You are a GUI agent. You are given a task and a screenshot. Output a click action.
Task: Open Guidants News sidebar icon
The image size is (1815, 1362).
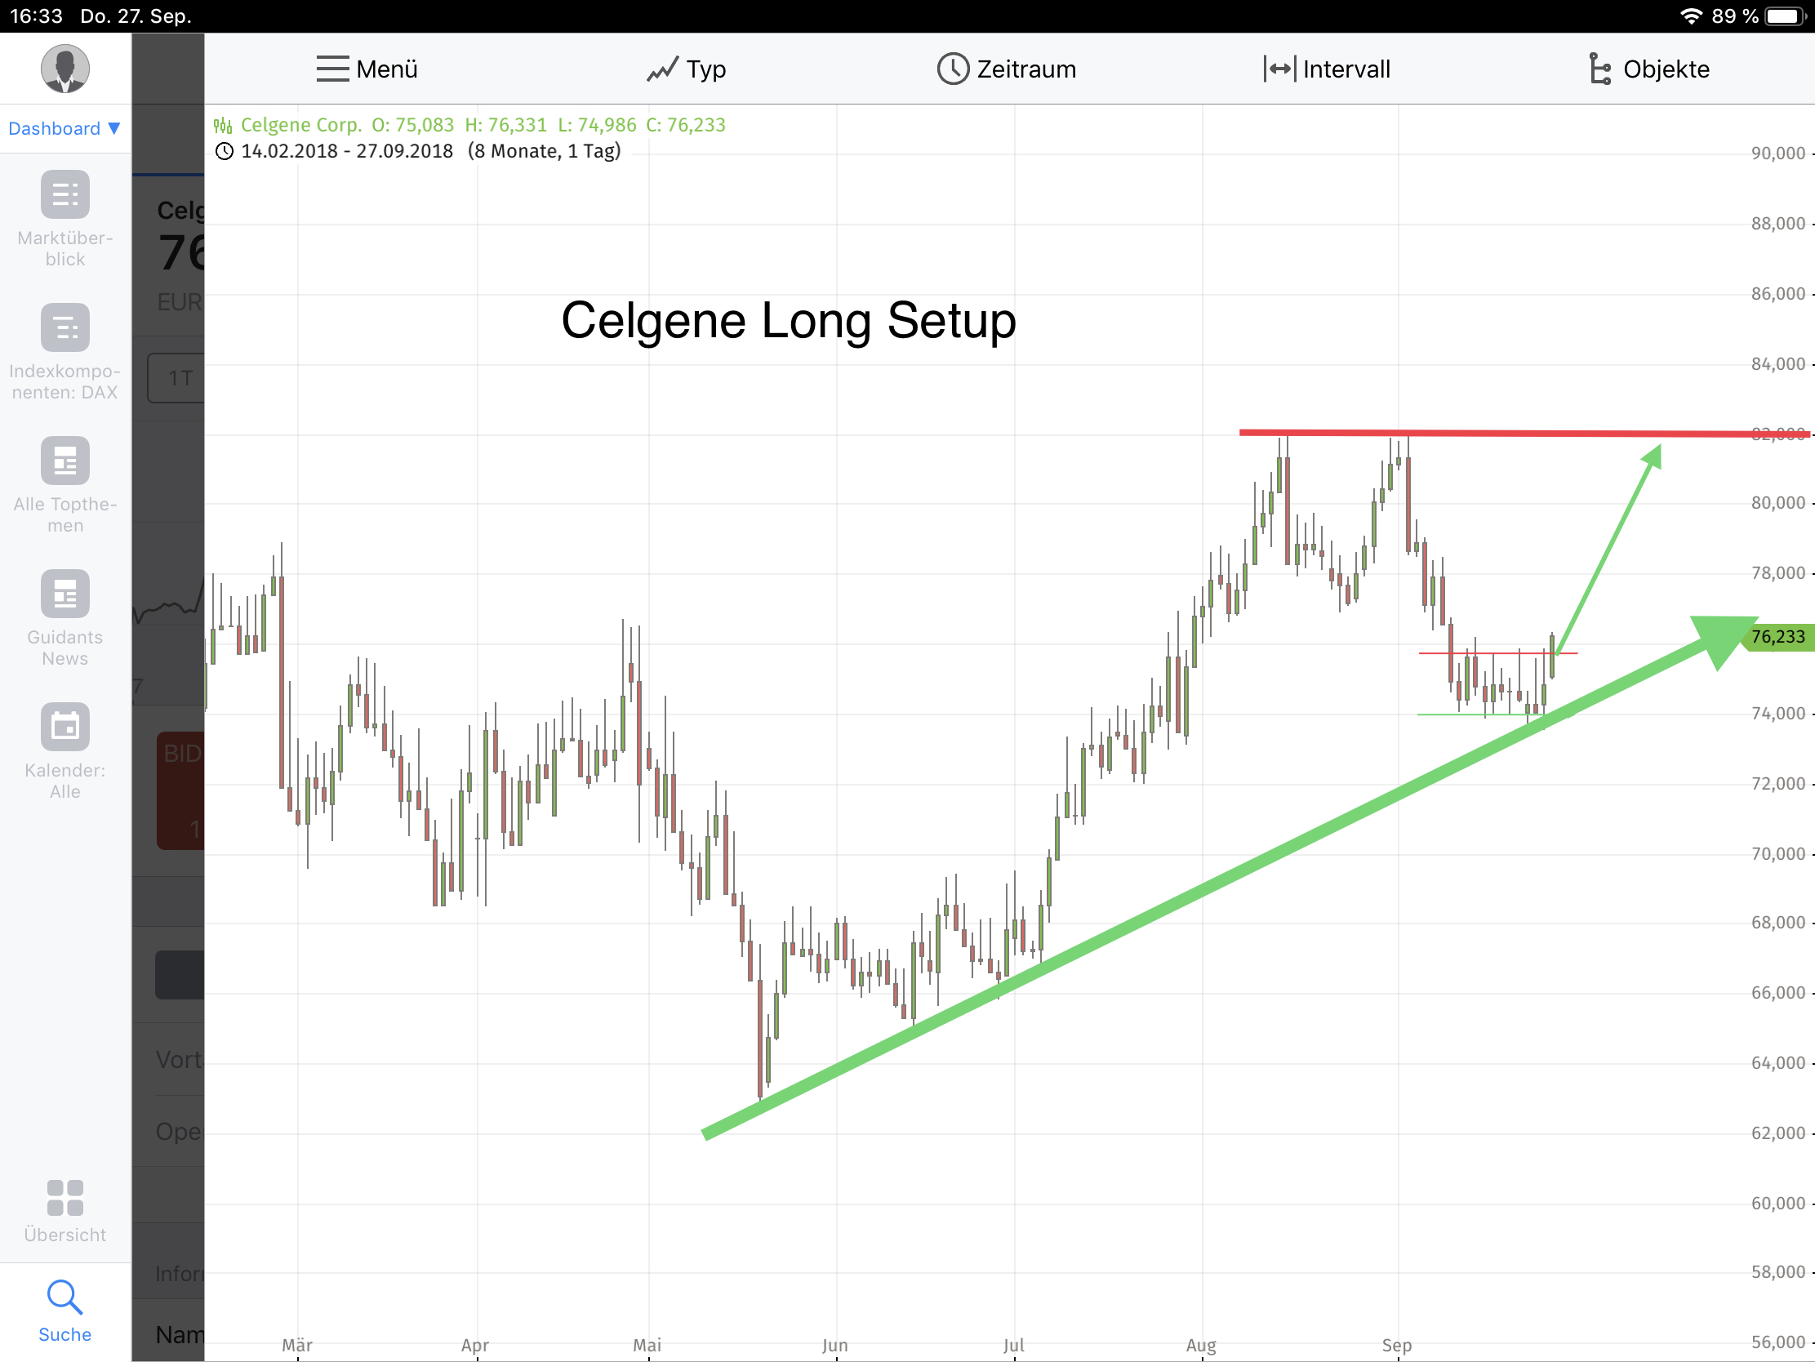[65, 594]
